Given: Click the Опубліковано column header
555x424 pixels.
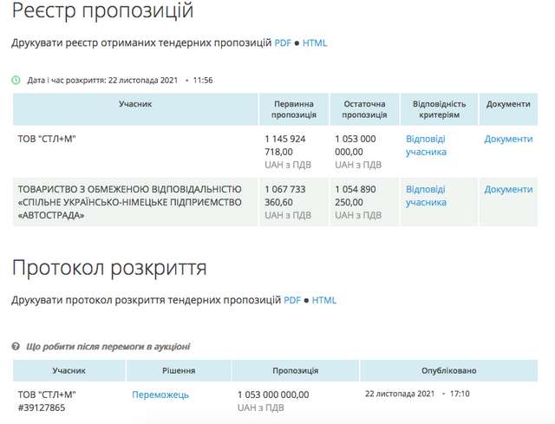Looking at the screenshot, I should point(446,370).
